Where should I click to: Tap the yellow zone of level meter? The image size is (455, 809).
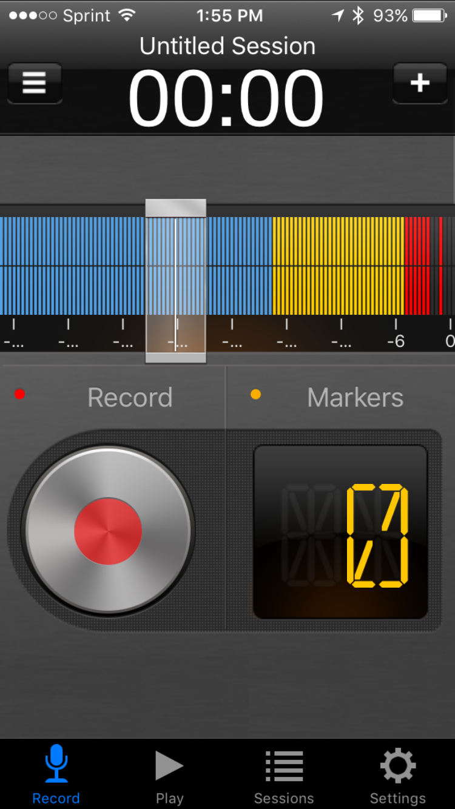click(x=338, y=266)
